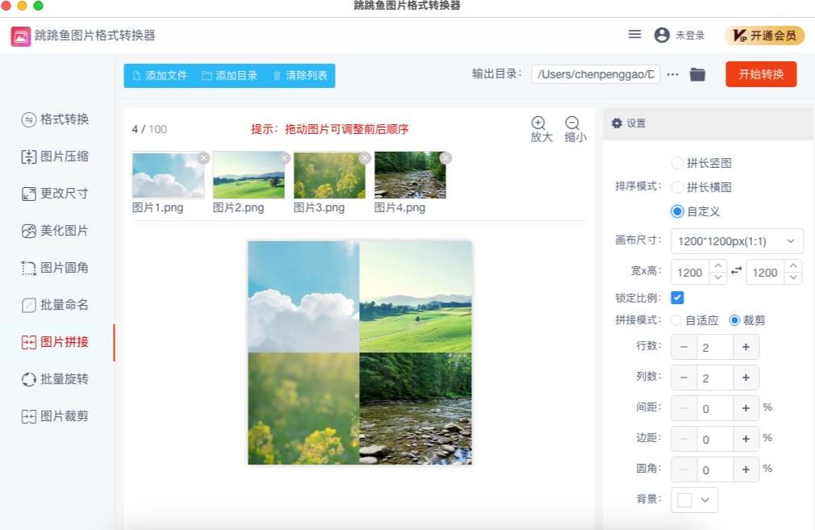The width and height of the screenshot is (815, 530).
Task: Decrease column count with minus
Action: [684, 378]
